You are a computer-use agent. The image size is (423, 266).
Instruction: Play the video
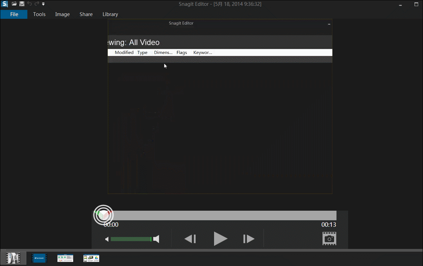pos(220,239)
